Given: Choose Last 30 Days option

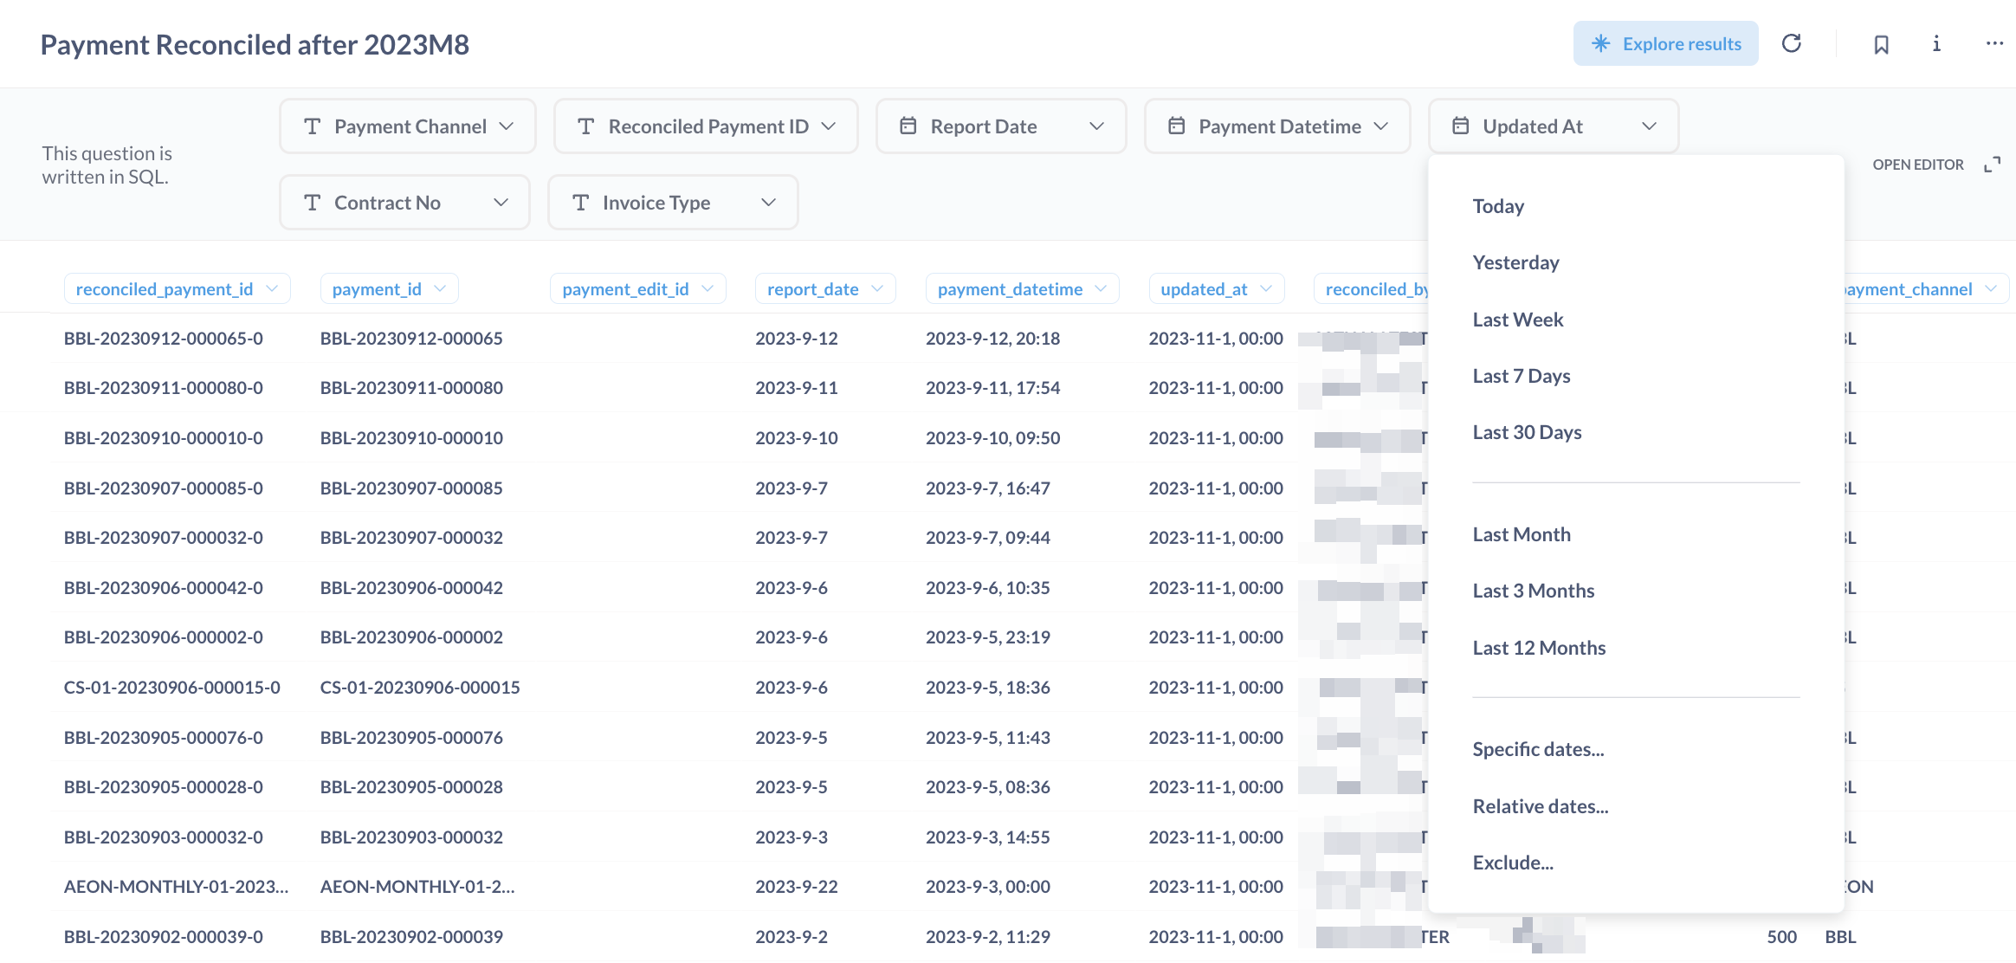Looking at the screenshot, I should (1527, 432).
